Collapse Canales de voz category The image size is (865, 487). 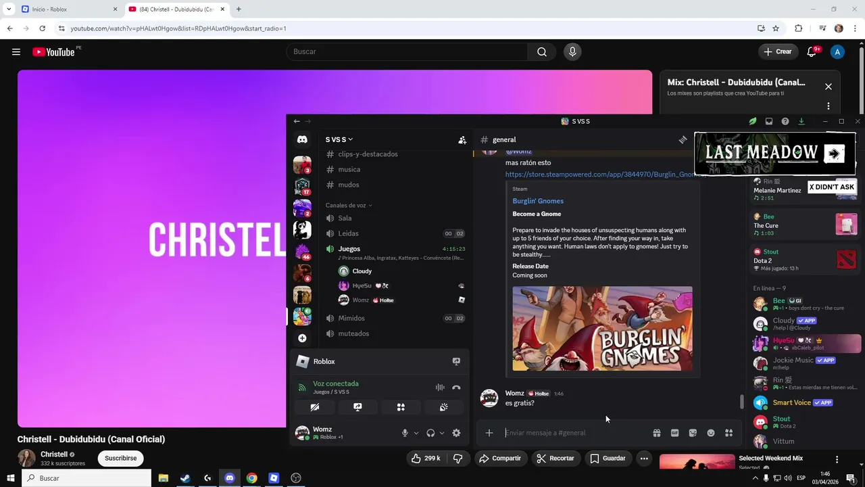pos(348,205)
